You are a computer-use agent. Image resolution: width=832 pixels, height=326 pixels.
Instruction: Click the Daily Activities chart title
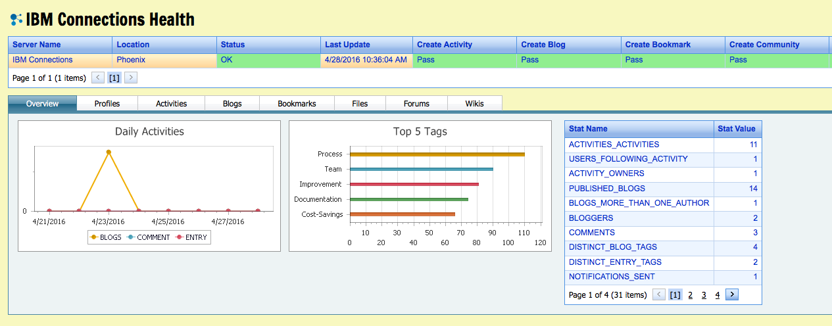(x=149, y=131)
